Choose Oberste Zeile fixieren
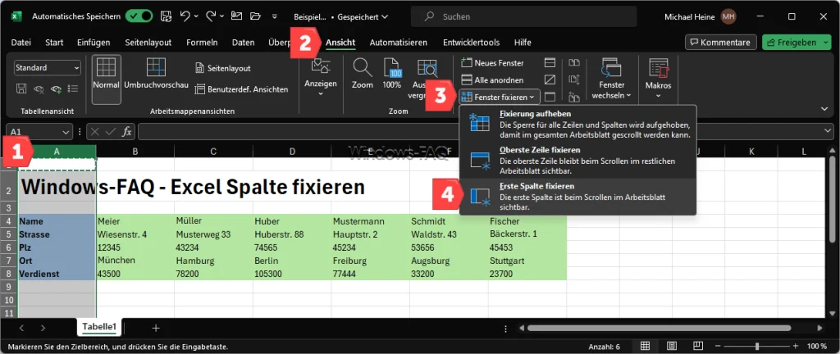 coord(577,159)
